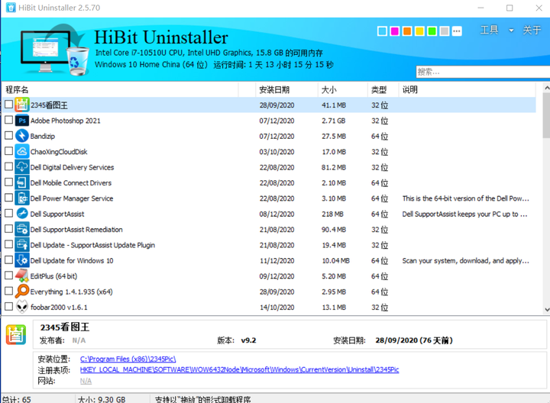Viewport: 550px width, 403px height.
Task: Select the Dell Digital Delivery Services checkbox
Action: [8, 166]
